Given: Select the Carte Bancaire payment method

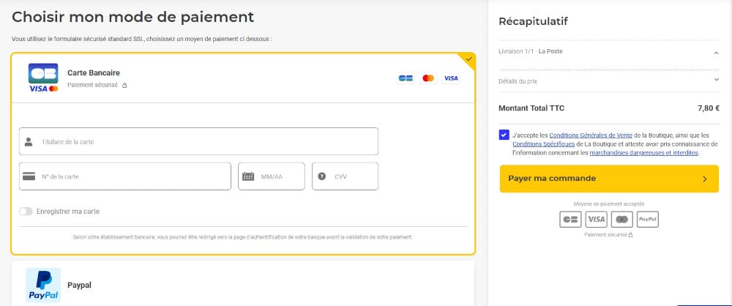Looking at the screenshot, I should click(93, 73).
